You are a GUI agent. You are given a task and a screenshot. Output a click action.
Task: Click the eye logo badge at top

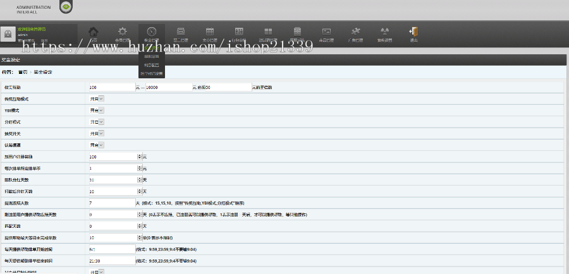(x=66, y=6)
